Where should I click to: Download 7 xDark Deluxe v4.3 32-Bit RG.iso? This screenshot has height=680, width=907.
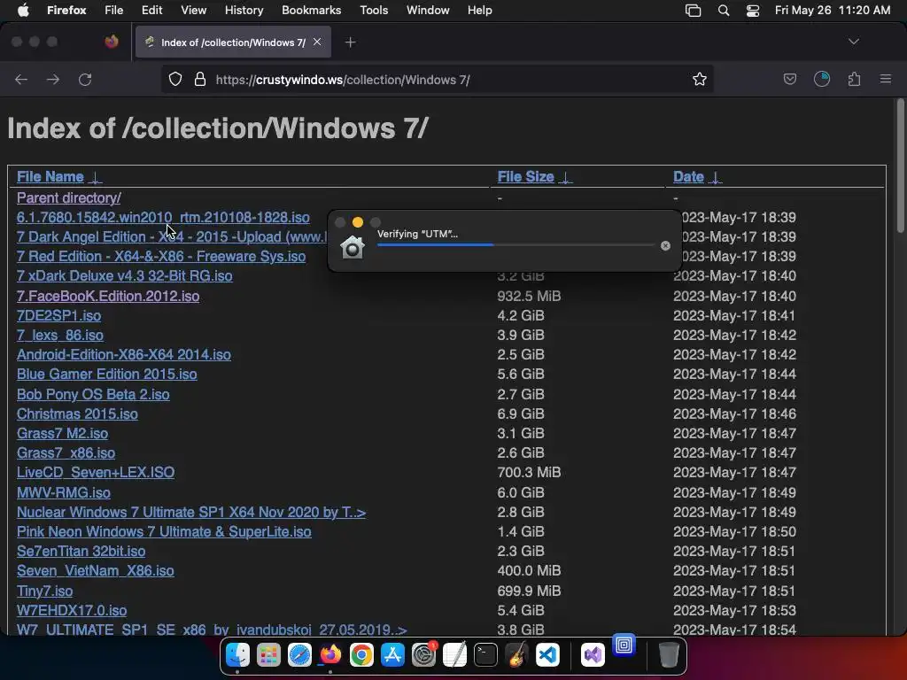coord(124,276)
